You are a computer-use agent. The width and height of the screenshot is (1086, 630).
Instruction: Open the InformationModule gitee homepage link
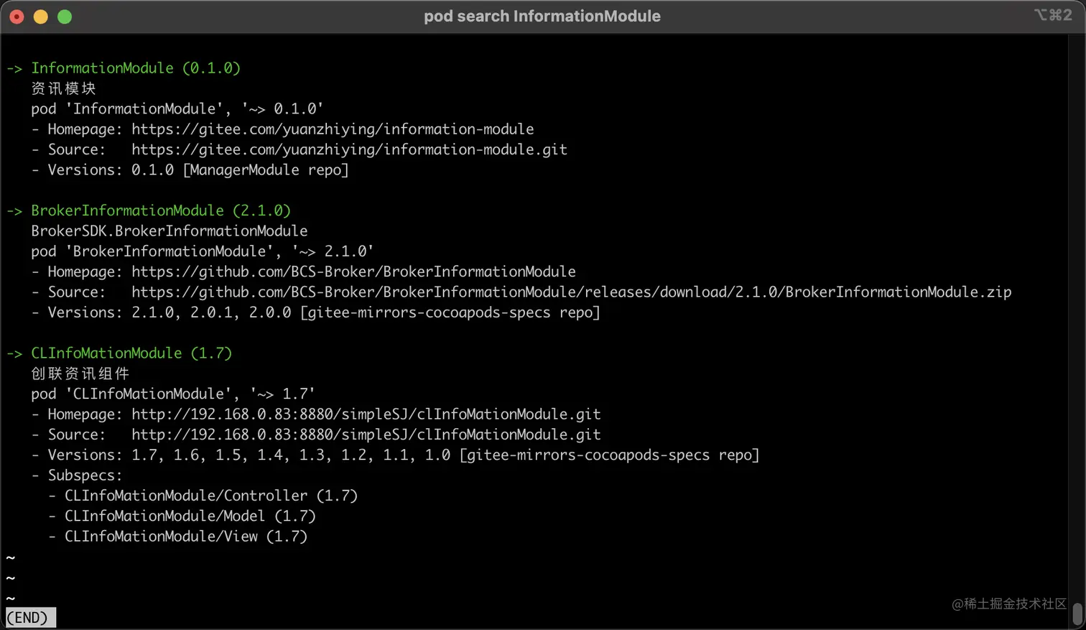coord(333,129)
